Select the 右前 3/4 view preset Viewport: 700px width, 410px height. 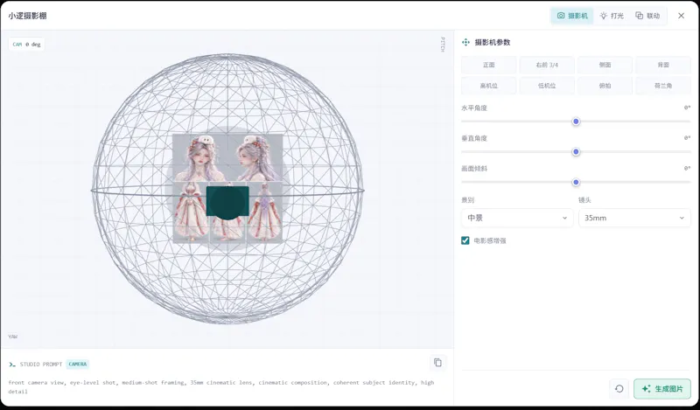[x=547, y=65]
